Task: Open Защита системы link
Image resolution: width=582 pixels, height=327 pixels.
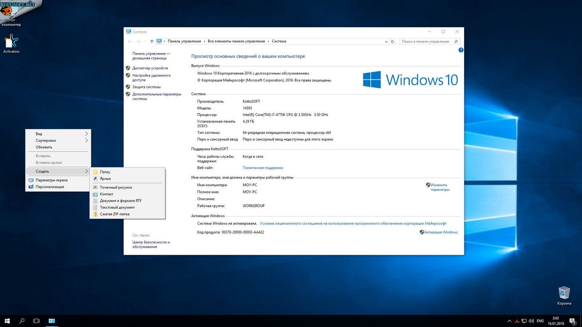Action: 147,87
